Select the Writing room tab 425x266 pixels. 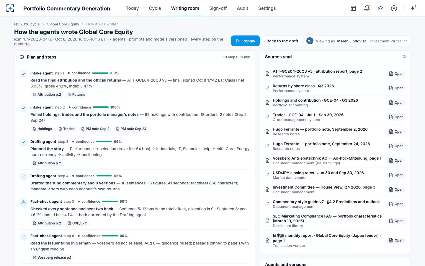click(185, 8)
